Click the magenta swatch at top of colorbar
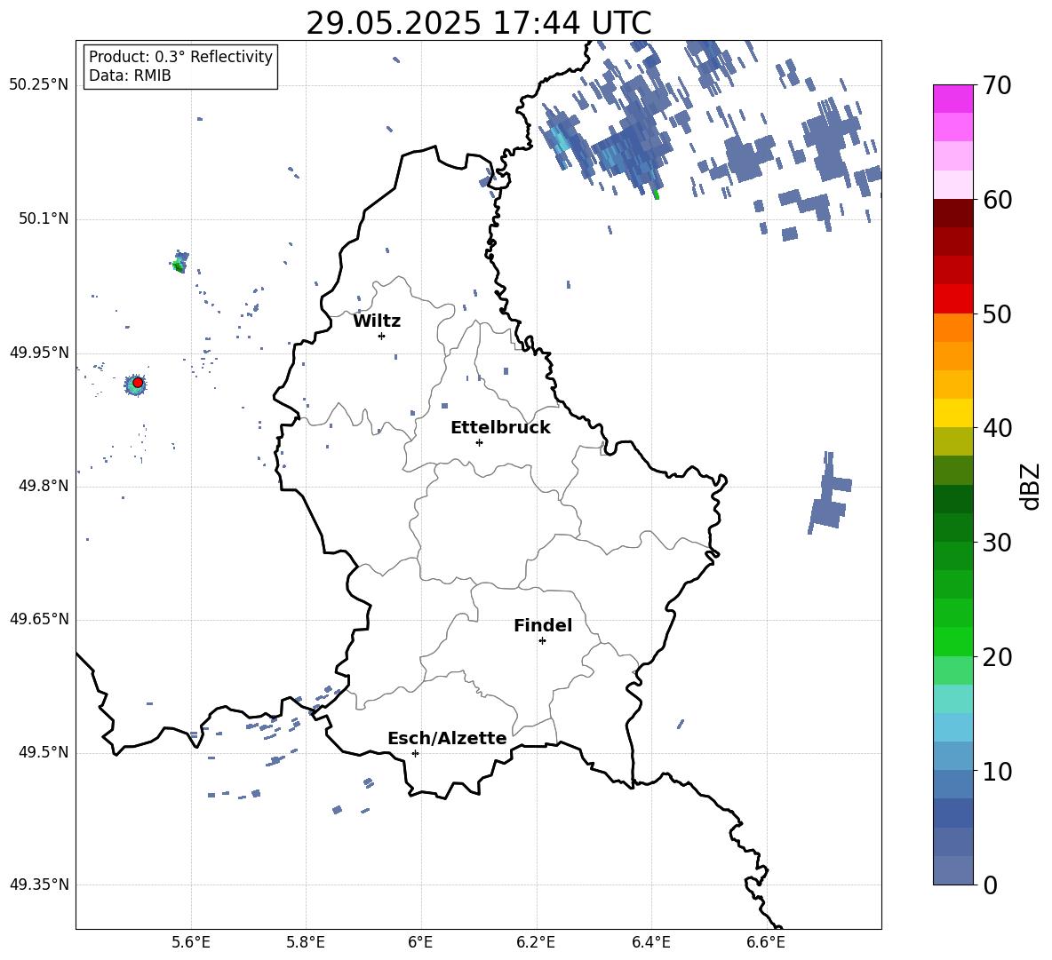This screenshot has width=1052, height=960. point(952,99)
